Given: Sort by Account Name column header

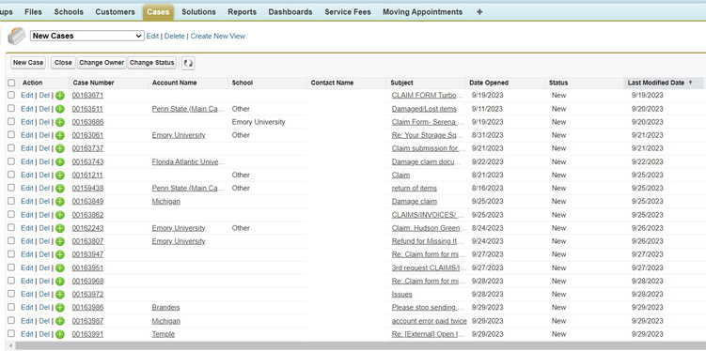Looking at the screenshot, I should (x=174, y=83).
